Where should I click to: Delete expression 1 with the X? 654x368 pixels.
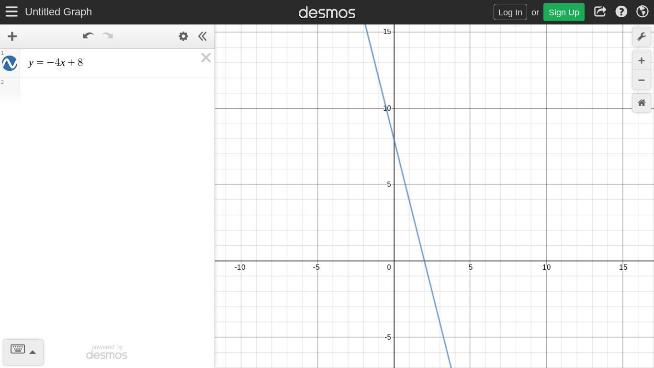pos(206,58)
